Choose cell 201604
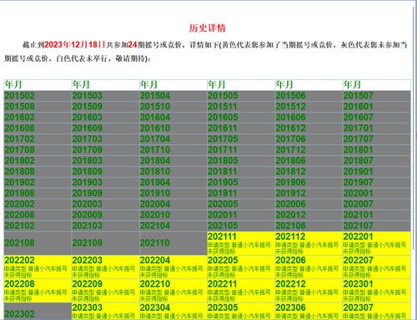The width and height of the screenshot is (417, 320). tap(173, 117)
